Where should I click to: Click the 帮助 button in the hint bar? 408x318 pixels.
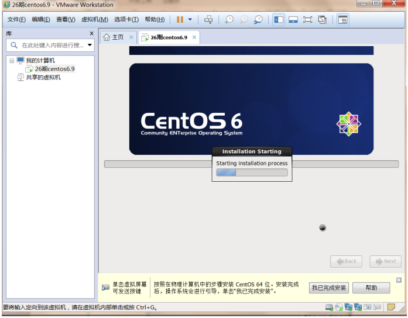tap(371, 288)
